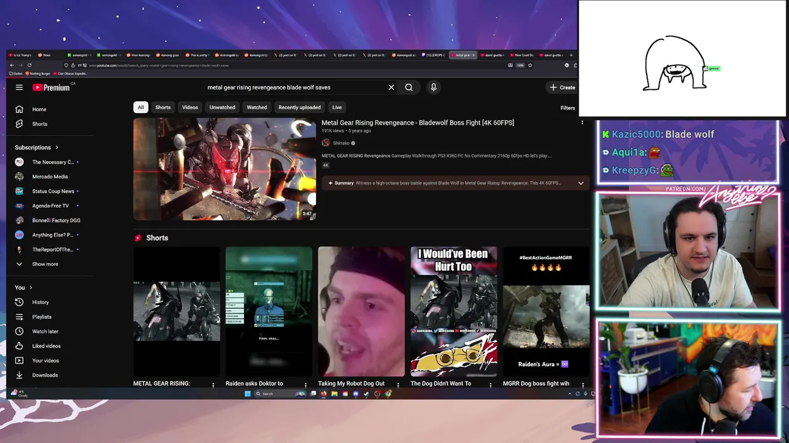Click the YouTube Premium logo
The height and width of the screenshot is (443, 789).
point(52,87)
